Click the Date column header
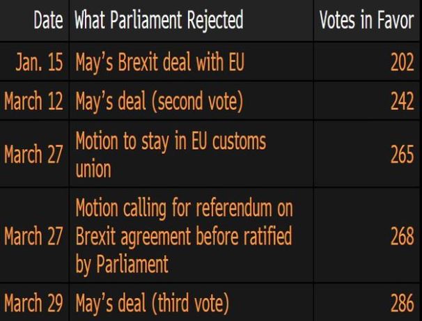422x321 pixels. pyautogui.click(x=49, y=22)
